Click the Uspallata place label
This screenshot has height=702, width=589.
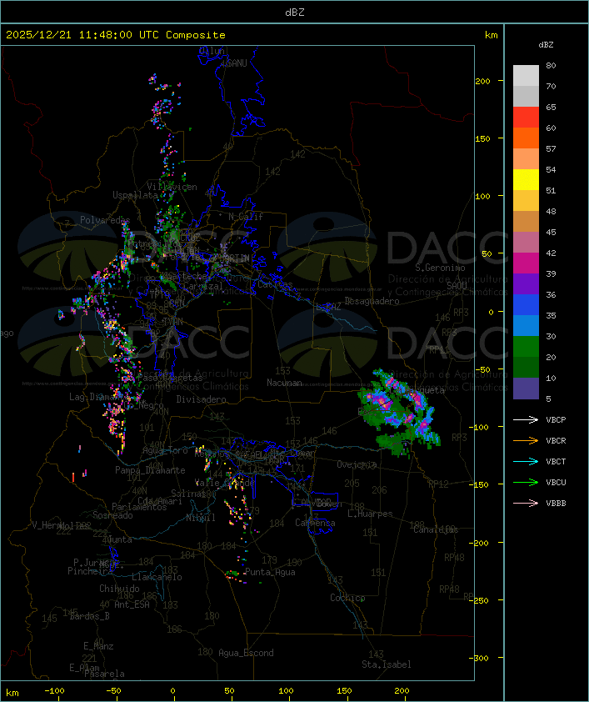[135, 195]
